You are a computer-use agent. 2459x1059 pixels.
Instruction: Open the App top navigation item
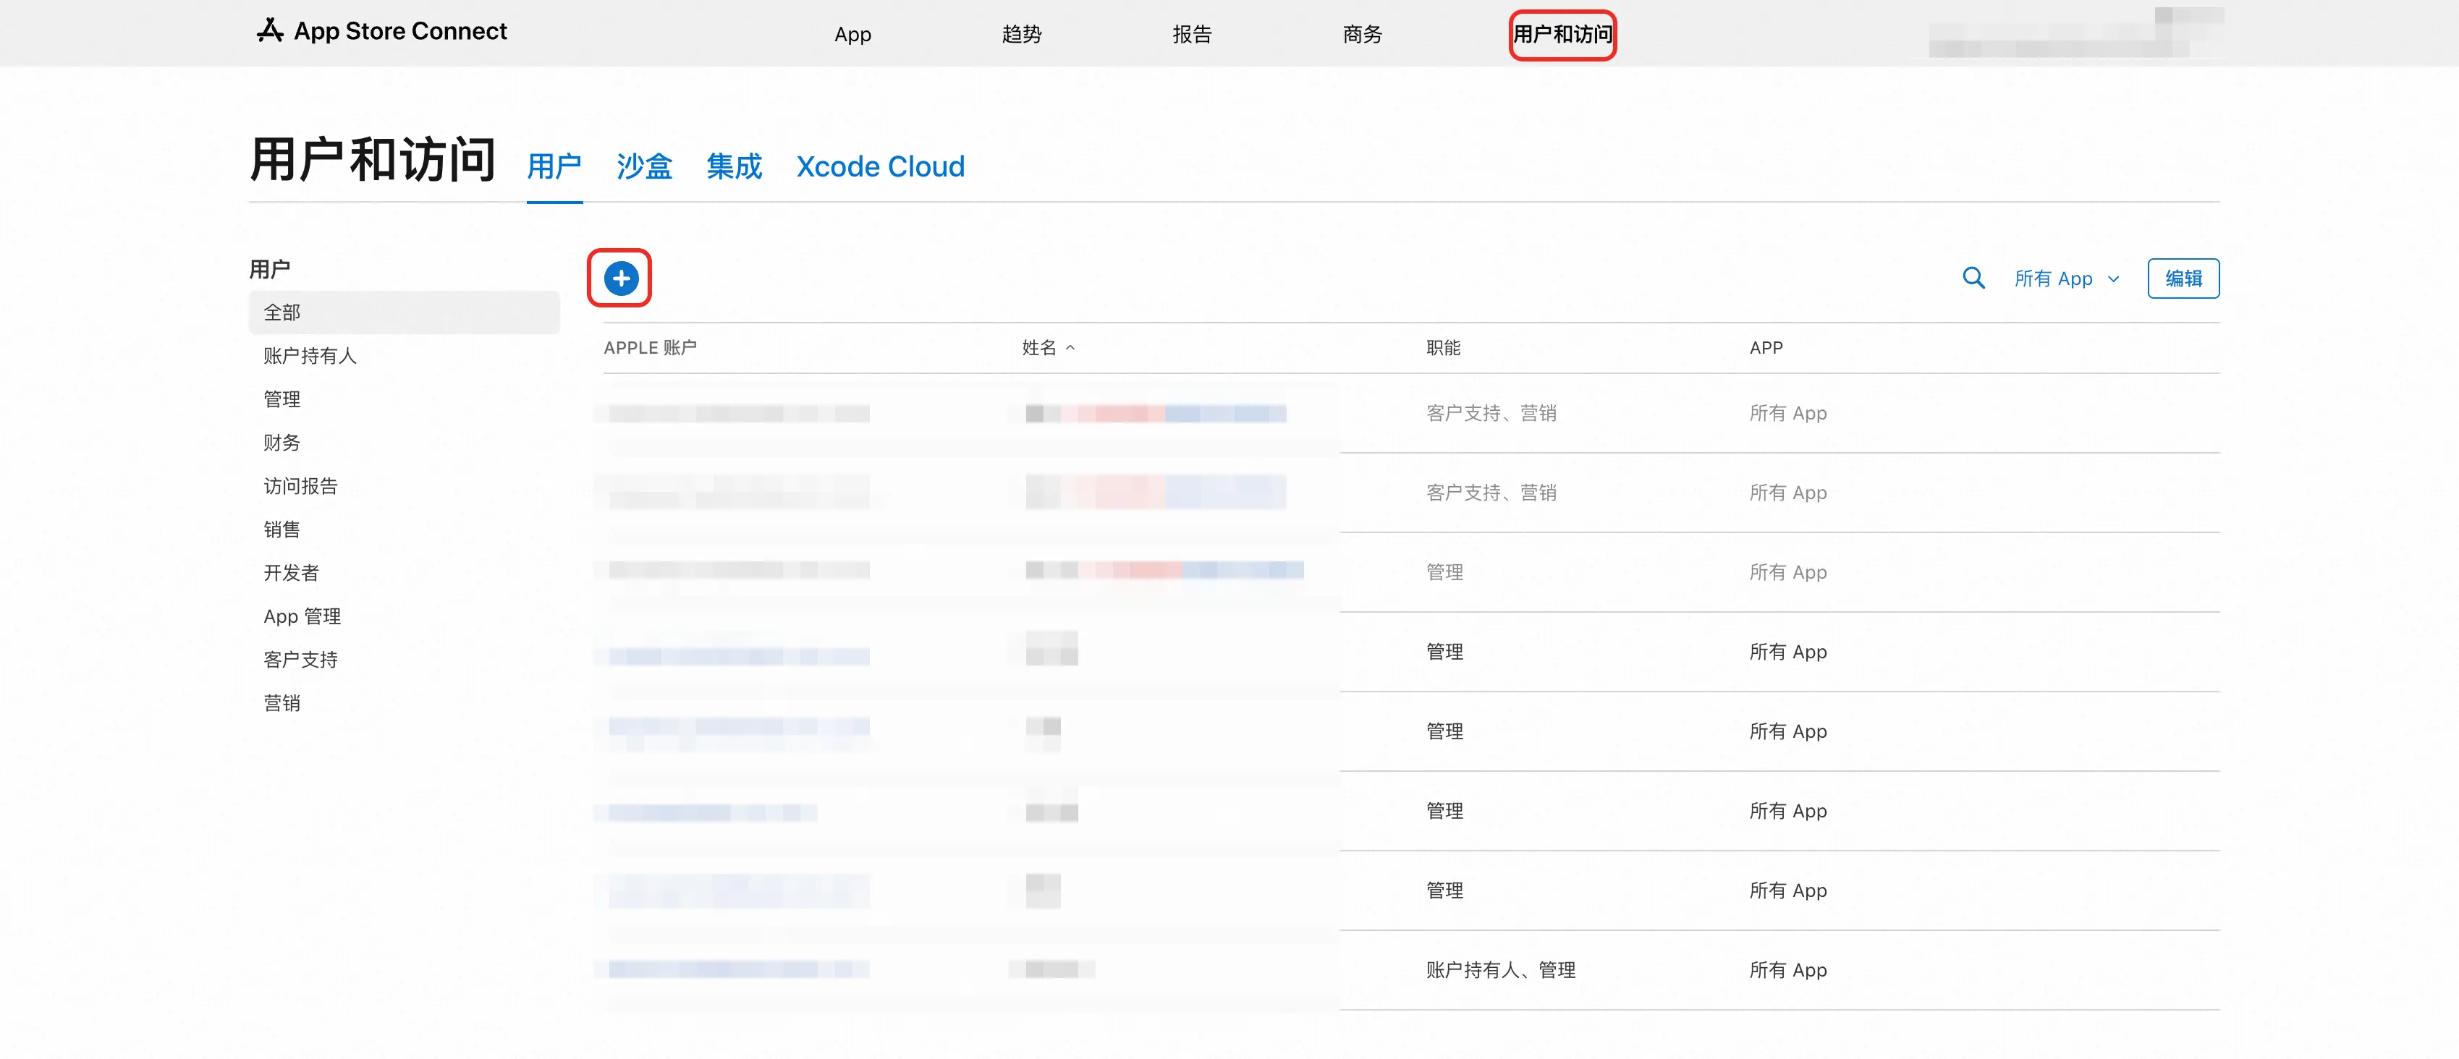coord(852,34)
